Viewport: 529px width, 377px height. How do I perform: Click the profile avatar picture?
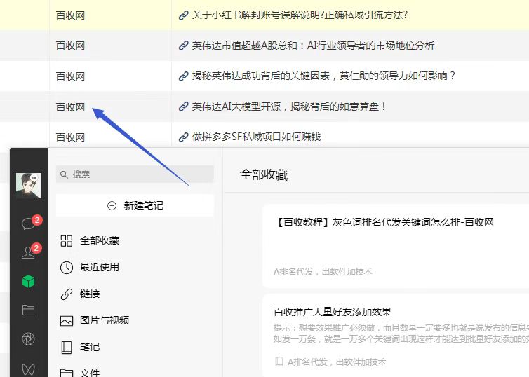29,186
